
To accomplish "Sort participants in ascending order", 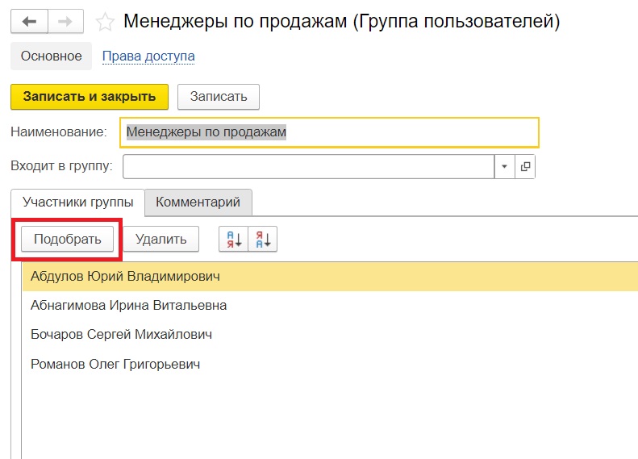I will pyautogui.click(x=234, y=239).
